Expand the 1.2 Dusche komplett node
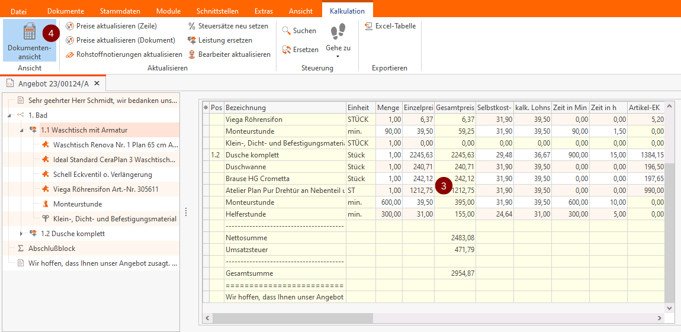 pyautogui.click(x=22, y=234)
